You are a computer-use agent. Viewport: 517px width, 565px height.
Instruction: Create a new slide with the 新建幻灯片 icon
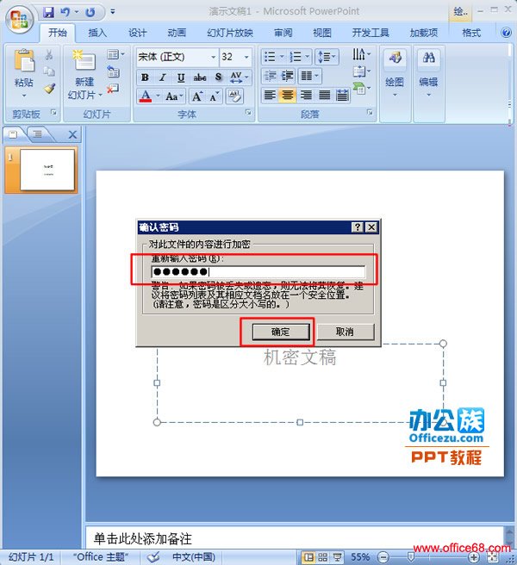[x=84, y=60]
